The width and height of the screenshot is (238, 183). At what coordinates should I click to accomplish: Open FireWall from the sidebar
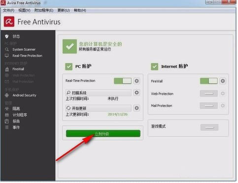[x=18, y=69]
